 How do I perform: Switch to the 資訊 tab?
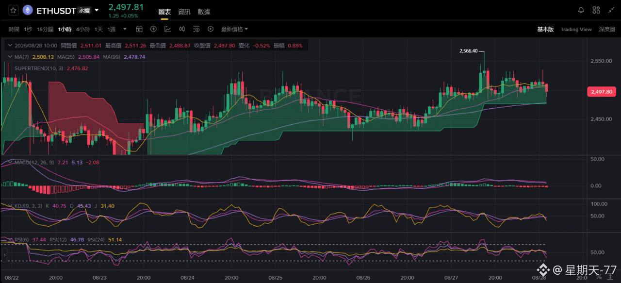[x=184, y=11]
